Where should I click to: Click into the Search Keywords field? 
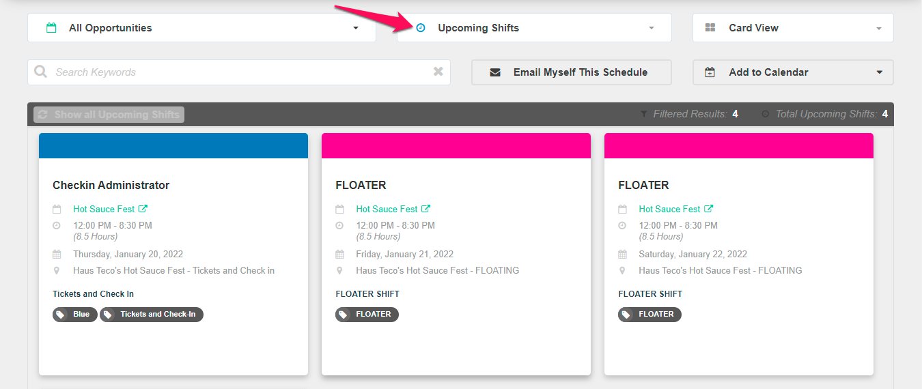239,72
